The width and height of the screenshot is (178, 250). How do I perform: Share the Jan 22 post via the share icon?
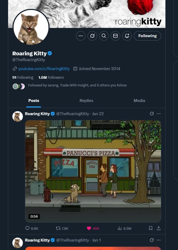pyautogui.click(x=159, y=228)
